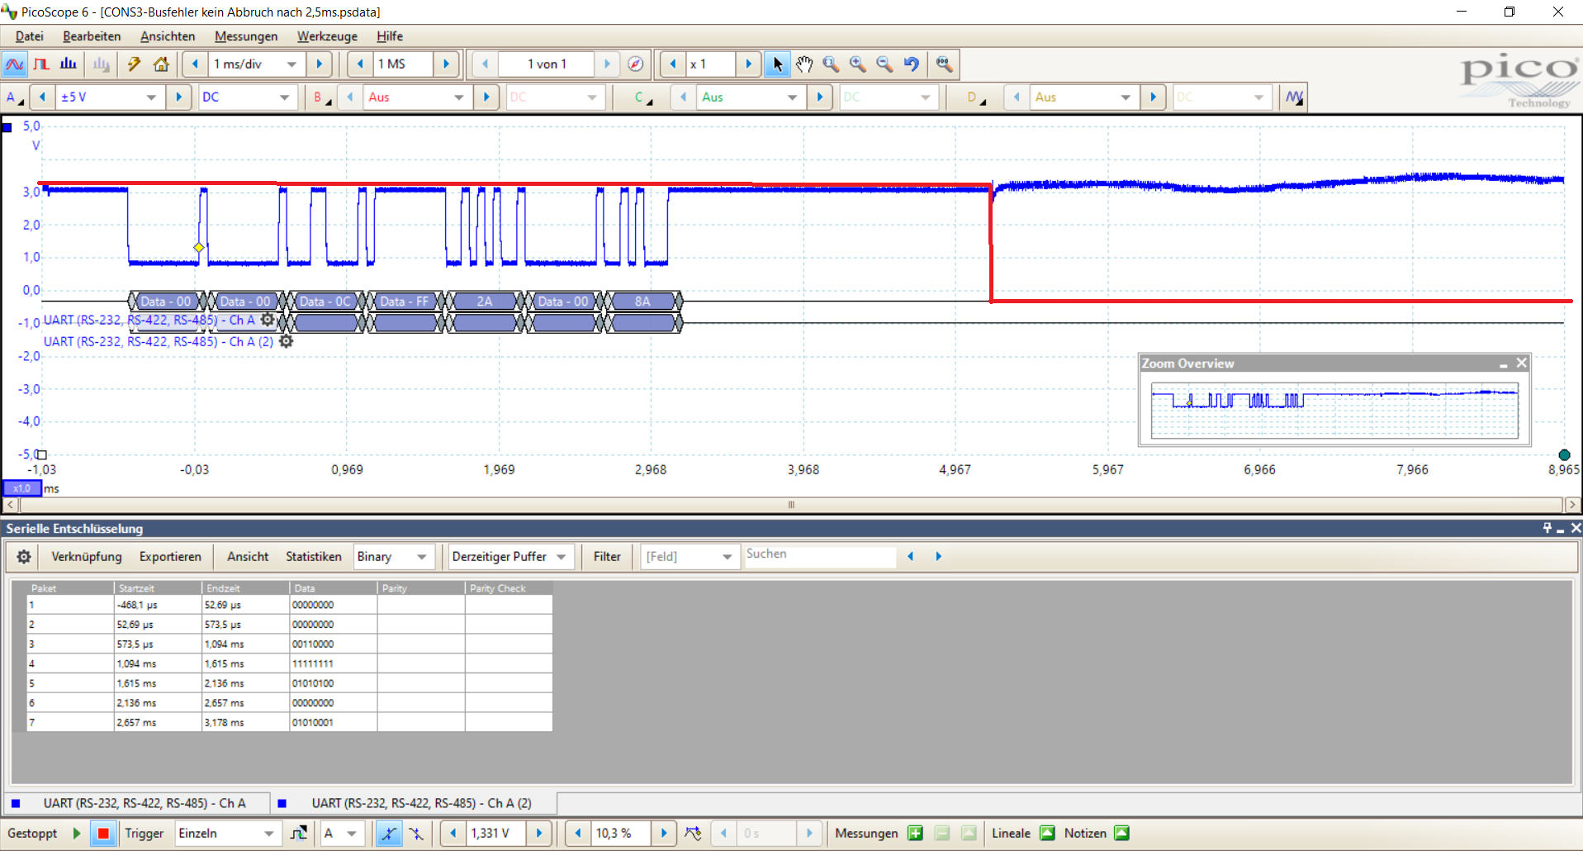Click the Filter button
Screen dimensions: 1583x851
click(607, 556)
